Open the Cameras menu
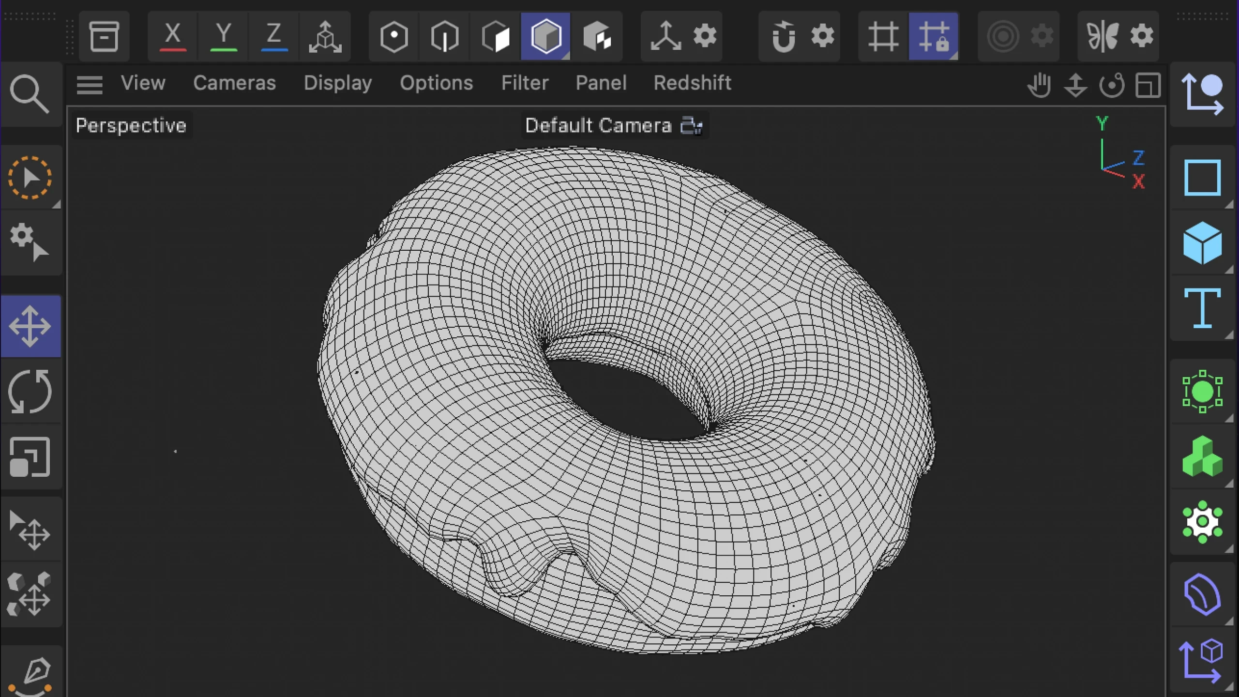Viewport: 1239px width, 697px height. tap(234, 83)
